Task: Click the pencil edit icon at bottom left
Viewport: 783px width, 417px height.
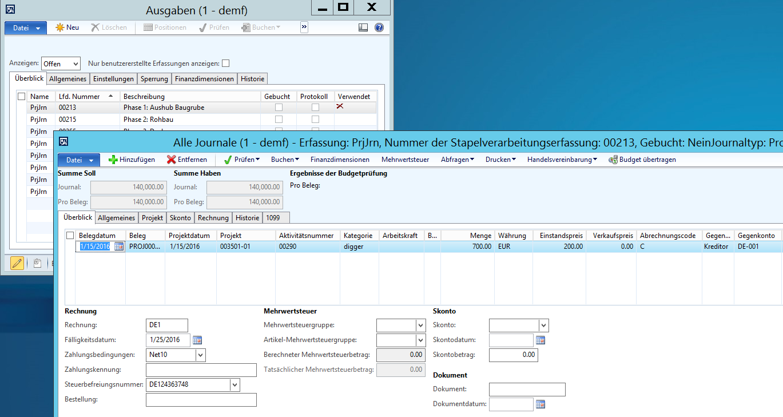Action: pyautogui.click(x=17, y=263)
